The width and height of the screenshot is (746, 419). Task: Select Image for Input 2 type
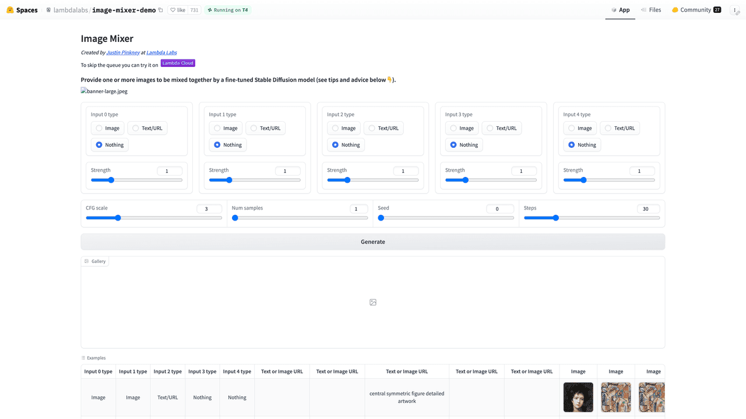tap(344, 128)
